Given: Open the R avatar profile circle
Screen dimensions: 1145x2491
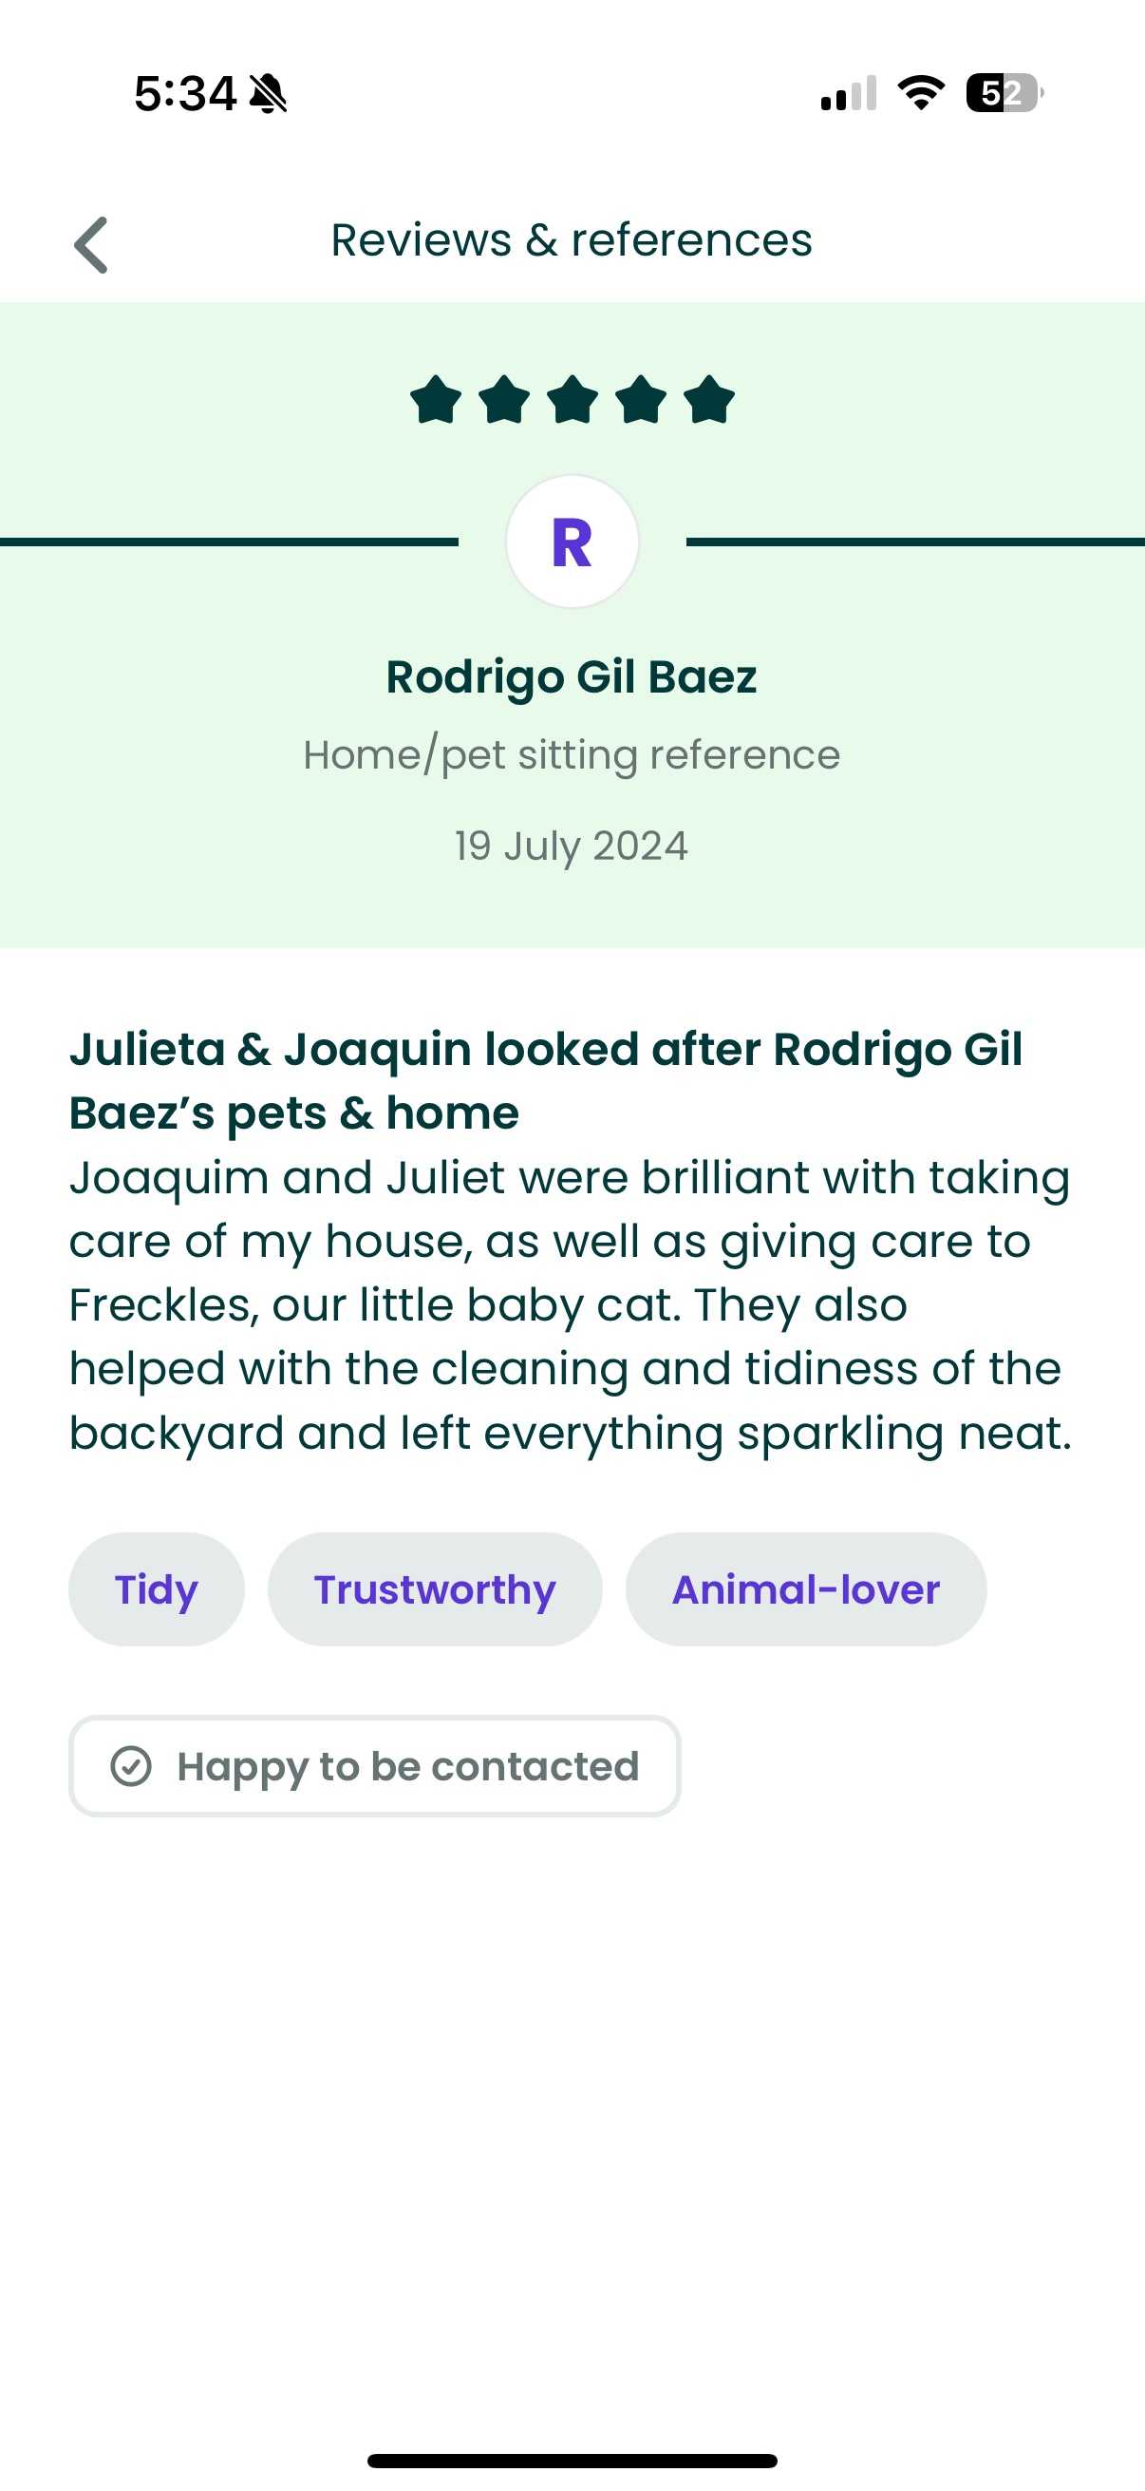Looking at the screenshot, I should (572, 542).
